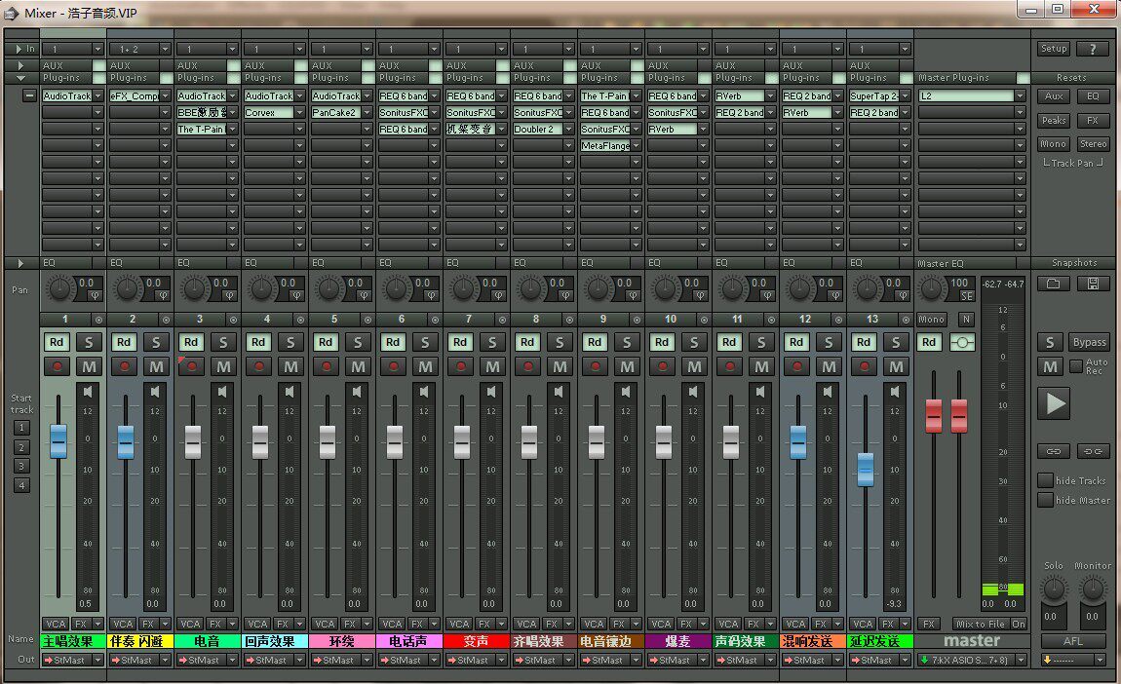Open Corvex plug-in slot dropdown on track 4
This screenshot has width=1121, height=684.
point(299,112)
